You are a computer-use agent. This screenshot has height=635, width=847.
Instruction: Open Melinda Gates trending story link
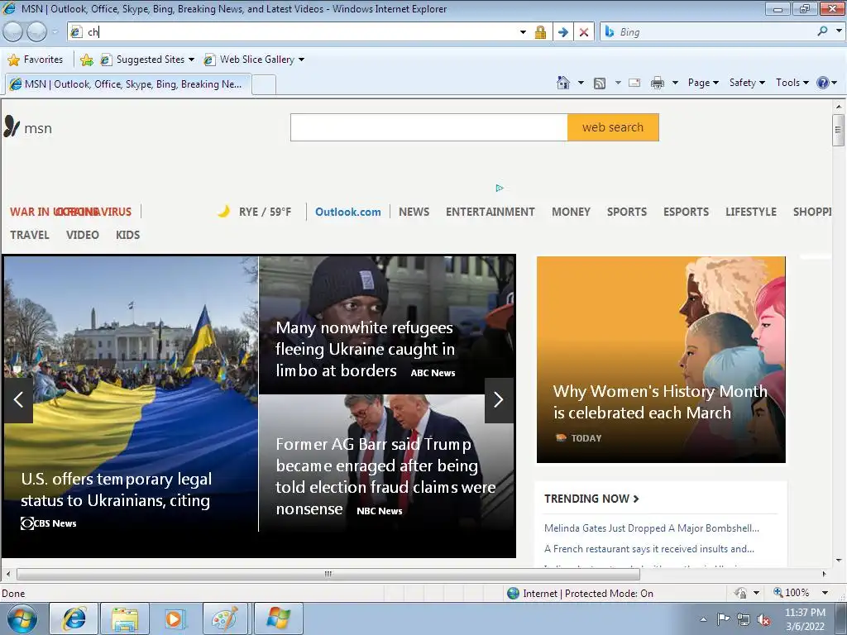[x=652, y=528]
